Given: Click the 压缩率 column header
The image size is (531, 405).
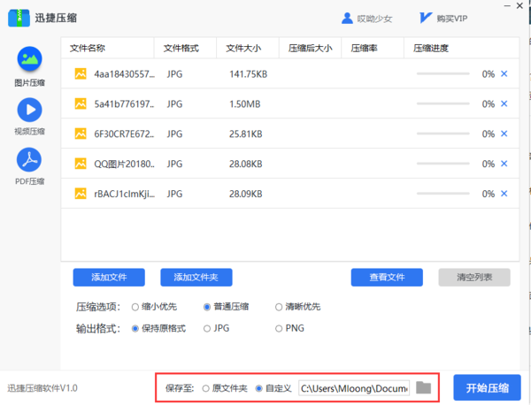Looking at the screenshot, I should [364, 49].
